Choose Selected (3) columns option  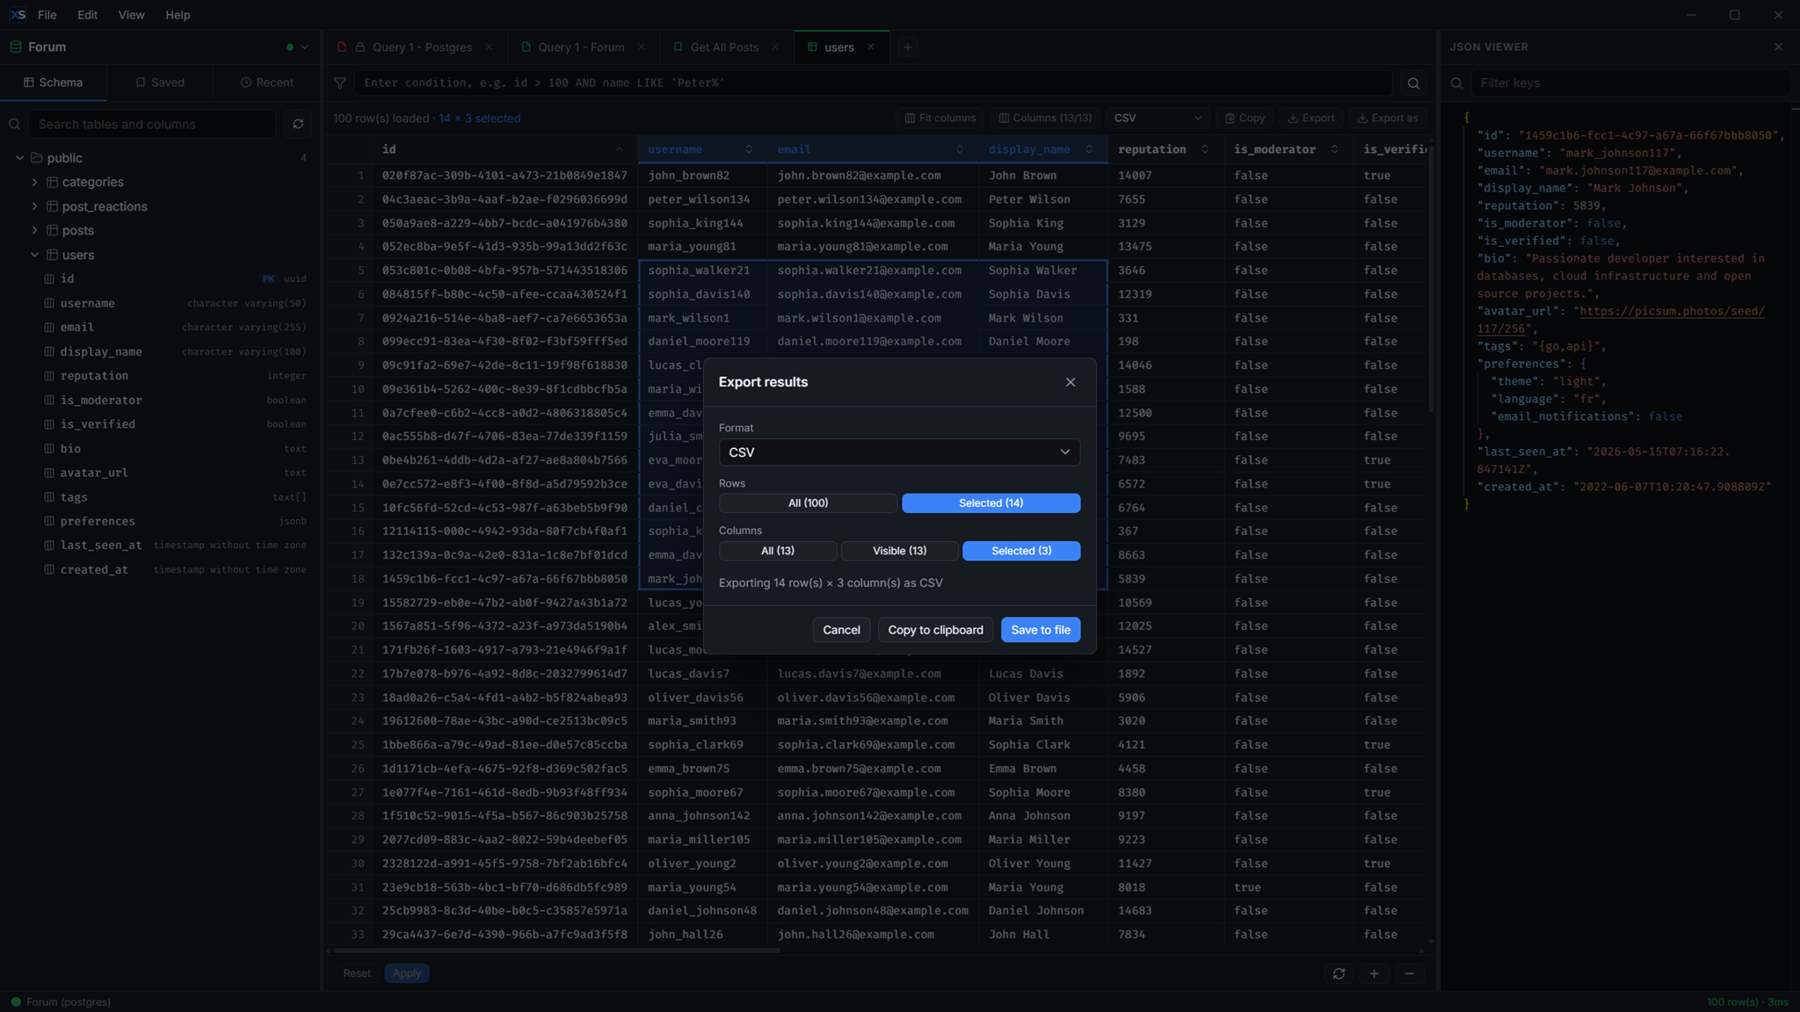point(1021,551)
